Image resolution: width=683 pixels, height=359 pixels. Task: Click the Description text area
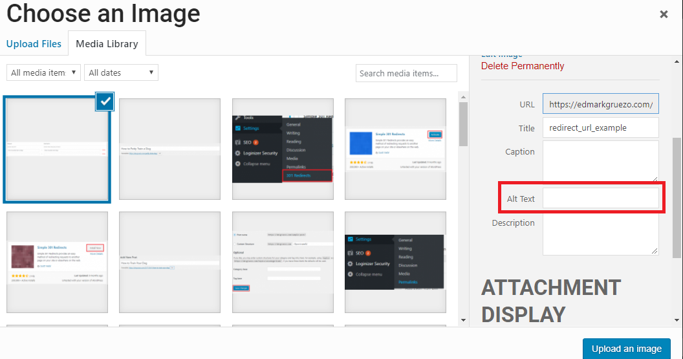pyautogui.click(x=600, y=234)
